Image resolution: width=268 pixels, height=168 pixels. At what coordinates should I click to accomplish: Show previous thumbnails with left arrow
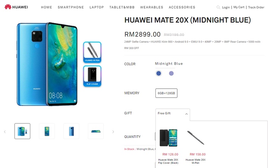[x=5, y=132]
